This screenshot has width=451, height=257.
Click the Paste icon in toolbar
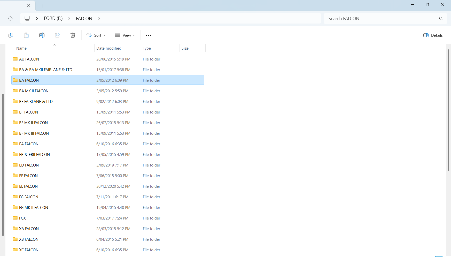[26, 35]
